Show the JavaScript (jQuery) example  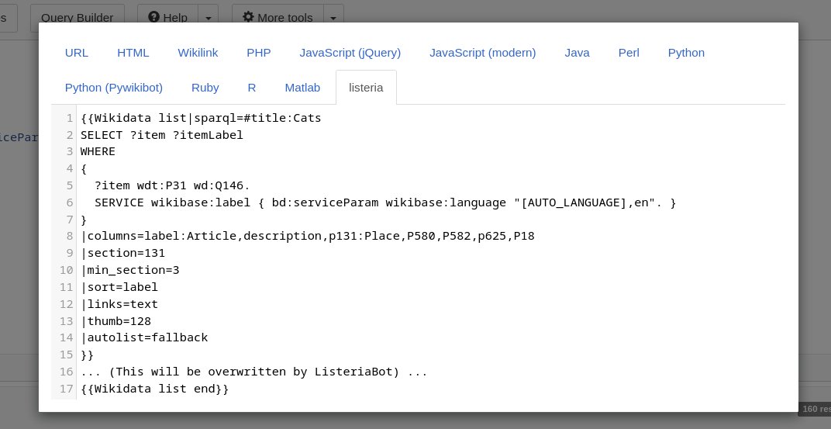click(x=350, y=53)
